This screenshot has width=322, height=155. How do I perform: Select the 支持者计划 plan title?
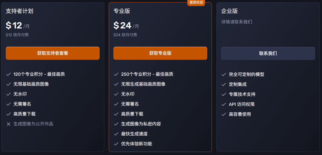(x=20, y=11)
